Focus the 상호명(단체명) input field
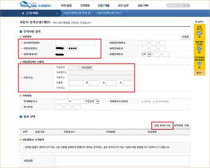210x168 pixels. (x=75, y=43)
